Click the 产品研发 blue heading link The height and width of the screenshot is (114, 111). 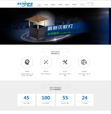point(27,71)
